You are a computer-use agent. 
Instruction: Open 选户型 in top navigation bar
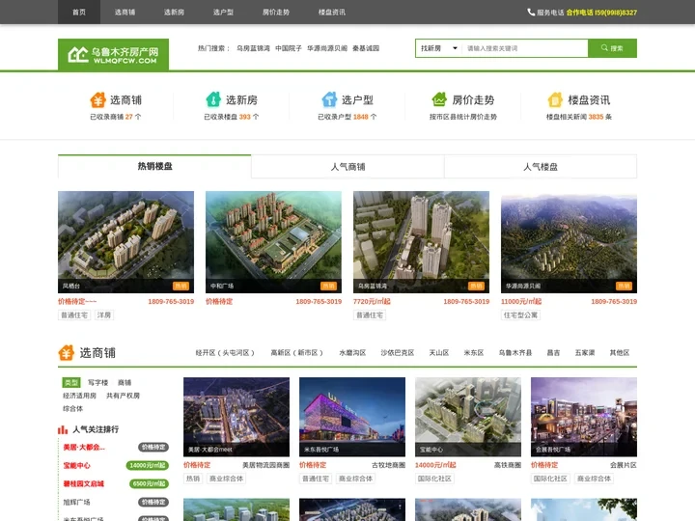click(x=223, y=12)
